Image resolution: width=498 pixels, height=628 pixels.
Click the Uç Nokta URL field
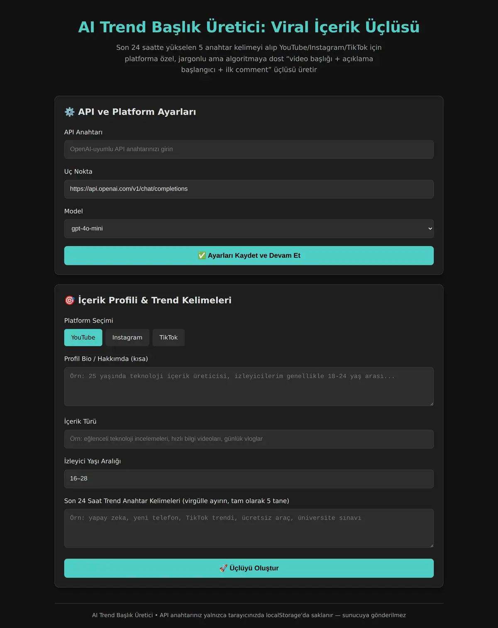(249, 189)
